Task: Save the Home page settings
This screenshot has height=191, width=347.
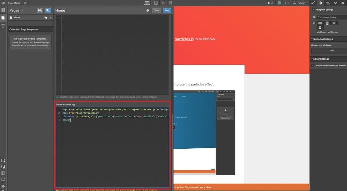Action: pyautogui.click(x=167, y=10)
